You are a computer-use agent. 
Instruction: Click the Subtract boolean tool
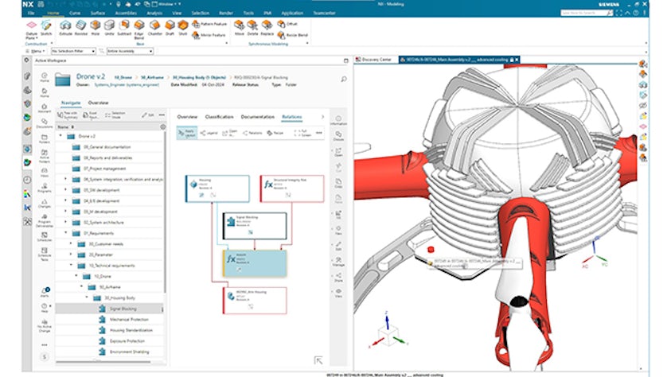124,28
